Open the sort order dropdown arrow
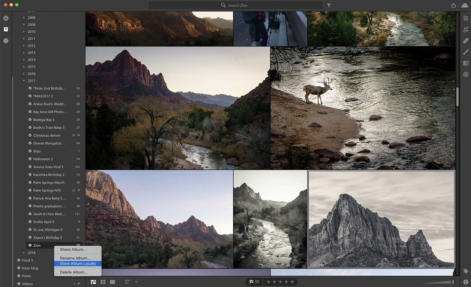The width and height of the screenshot is (471, 287). click(136, 282)
